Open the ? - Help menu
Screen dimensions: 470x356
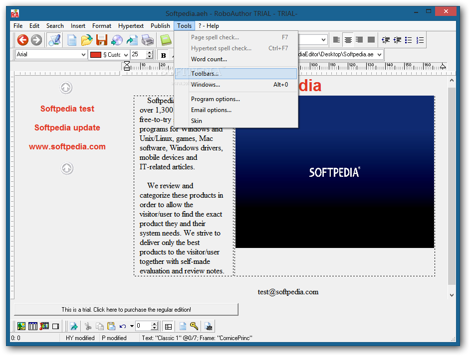click(209, 26)
